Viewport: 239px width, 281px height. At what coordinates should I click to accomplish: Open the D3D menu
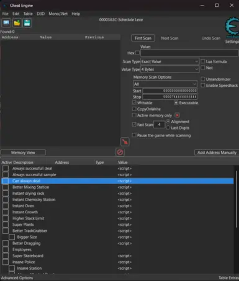coord(40,14)
